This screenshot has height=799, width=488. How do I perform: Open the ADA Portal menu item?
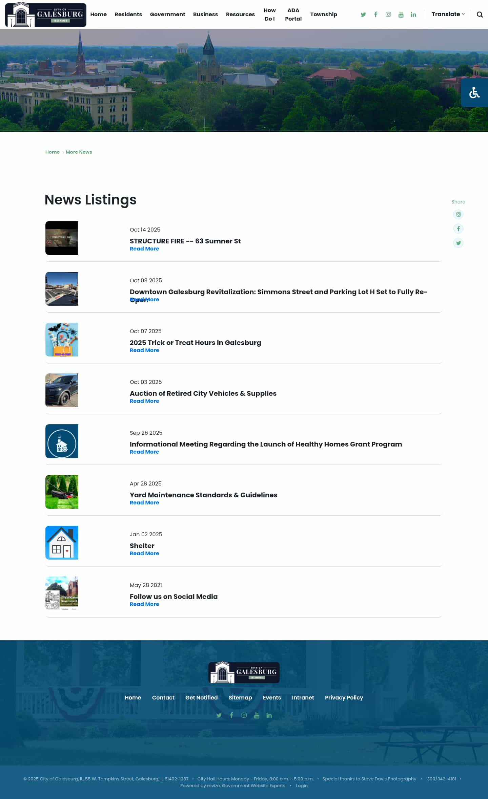pos(293,15)
